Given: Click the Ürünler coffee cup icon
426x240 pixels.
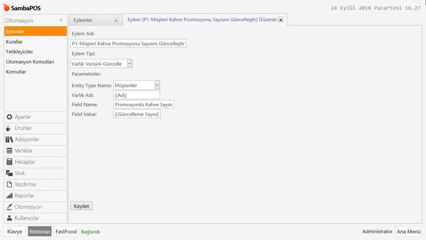Looking at the screenshot, I should 9,128.
